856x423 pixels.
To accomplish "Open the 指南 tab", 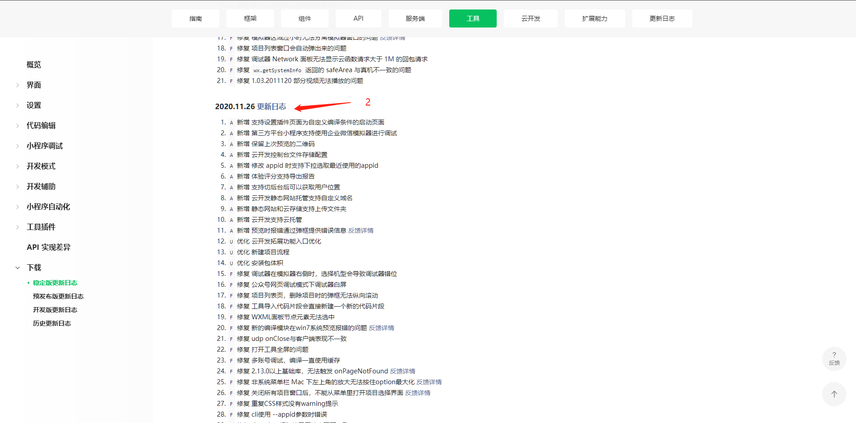I will click(195, 18).
